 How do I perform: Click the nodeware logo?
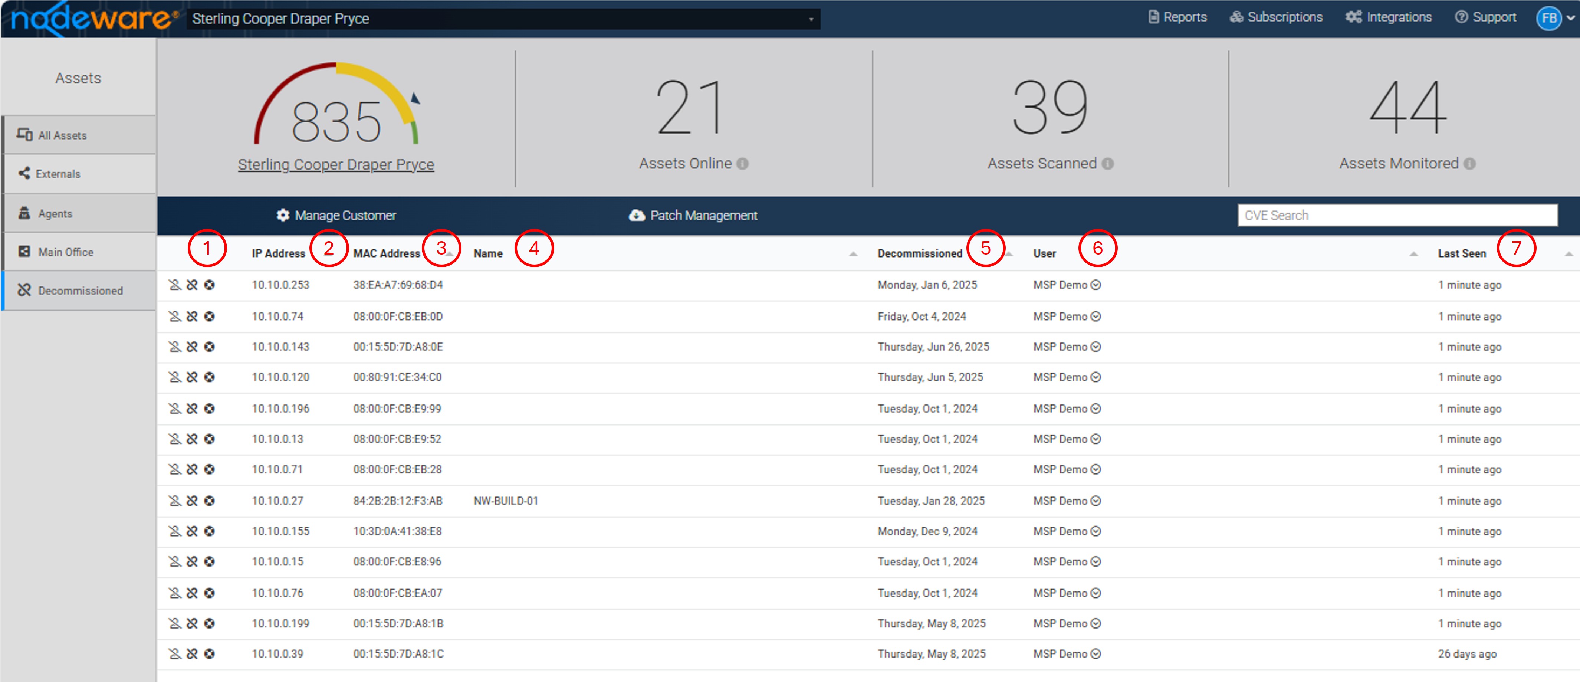tap(94, 19)
